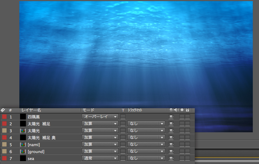The width and height of the screenshot is (259, 164).
Task: Click the black solid icon of 太陽光 補足 layer
Action: coord(23,124)
